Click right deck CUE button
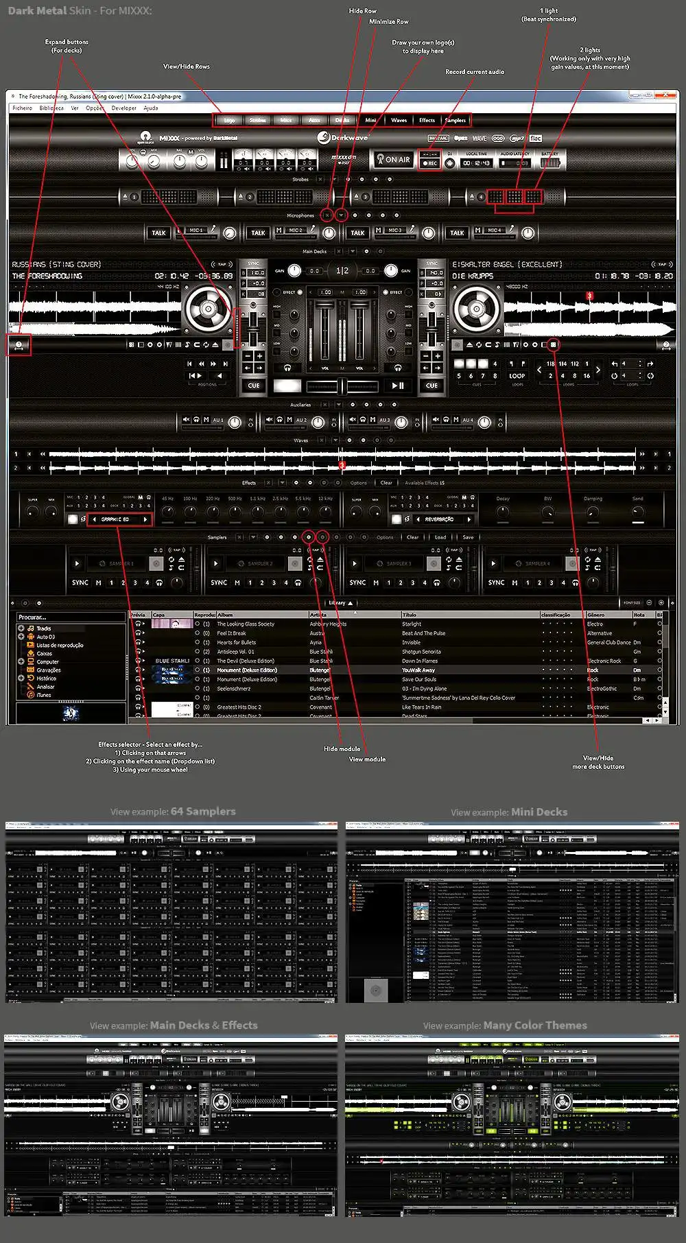The height and width of the screenshot is (1243, 686). (x=432, y=386)
